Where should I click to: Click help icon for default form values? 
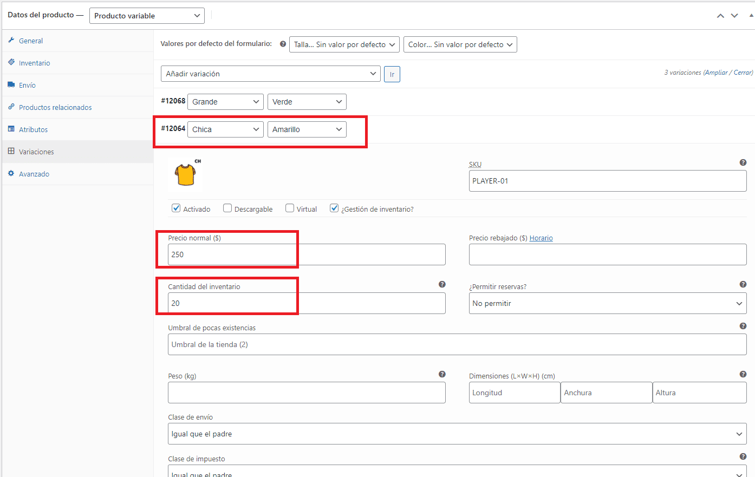pyautogui.click(x=283, y=44)
